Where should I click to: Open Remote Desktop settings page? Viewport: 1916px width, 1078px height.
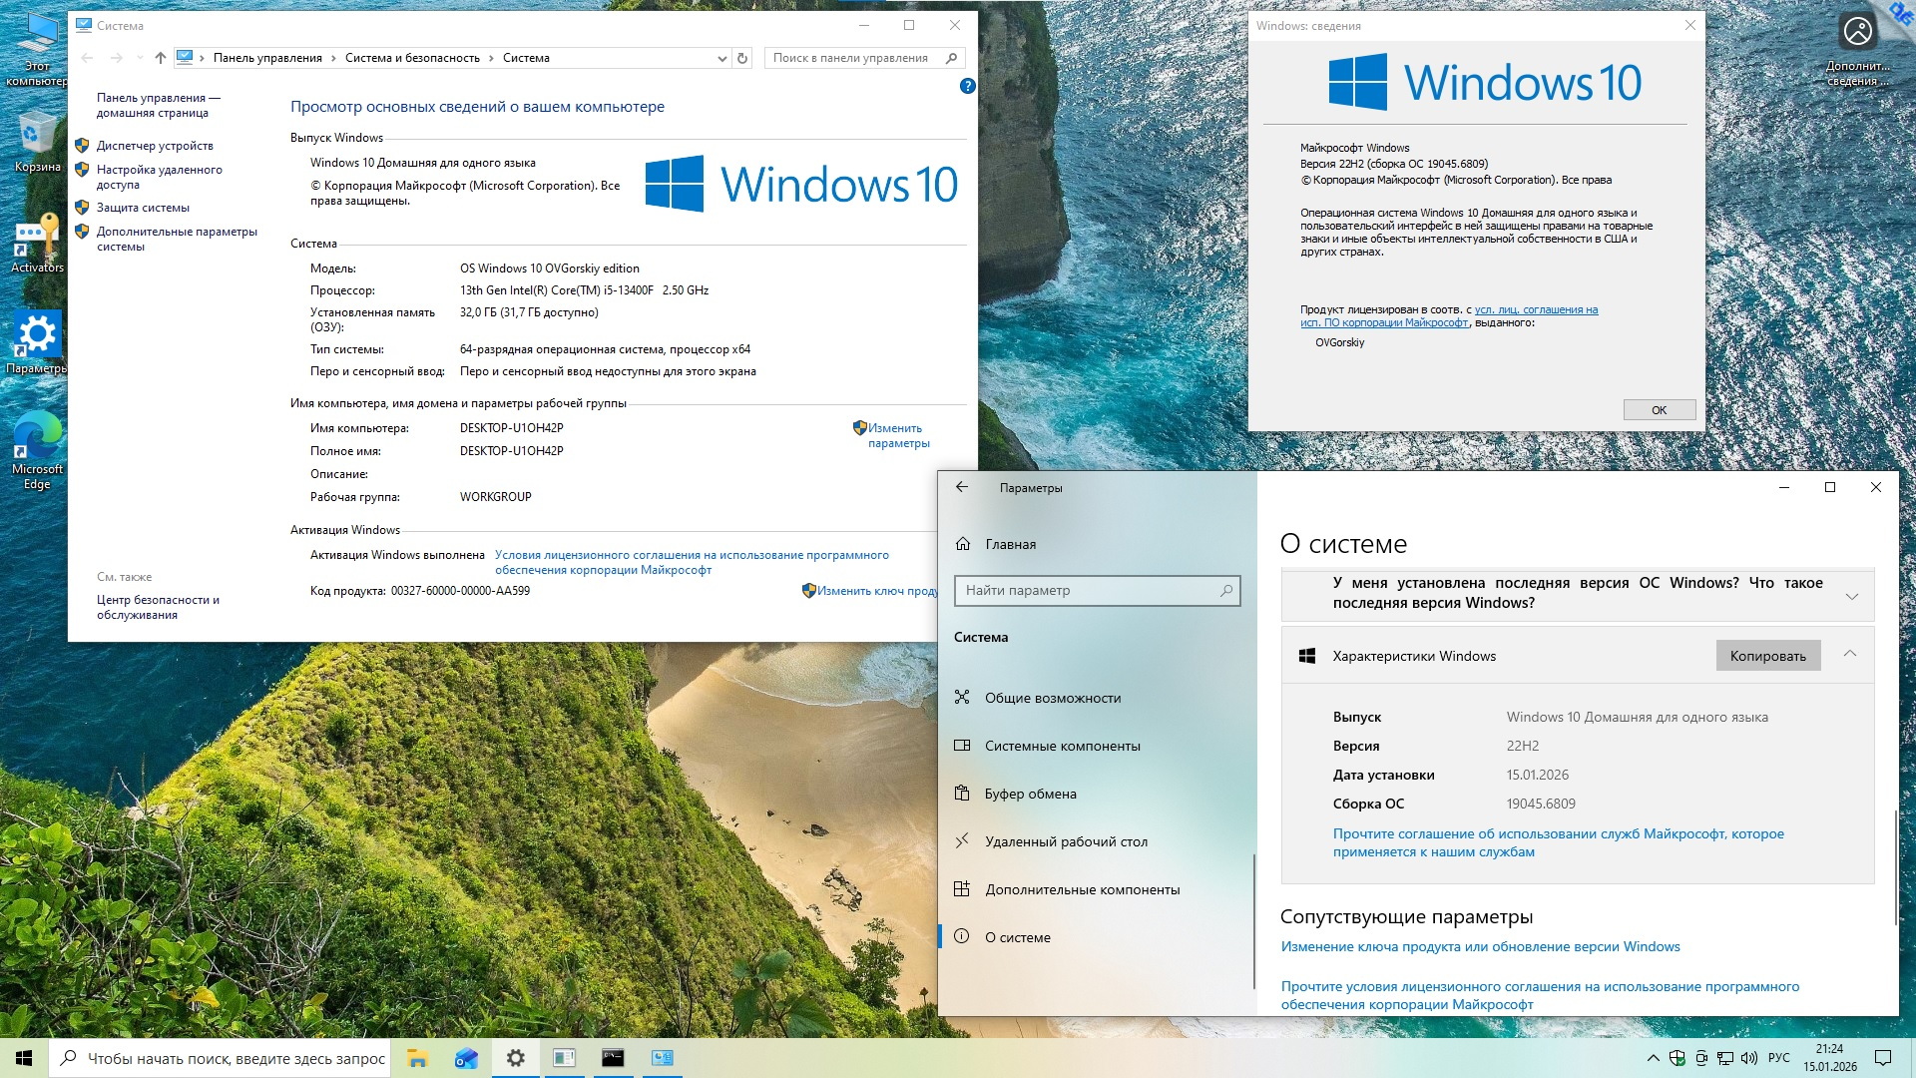[1065, 841]
